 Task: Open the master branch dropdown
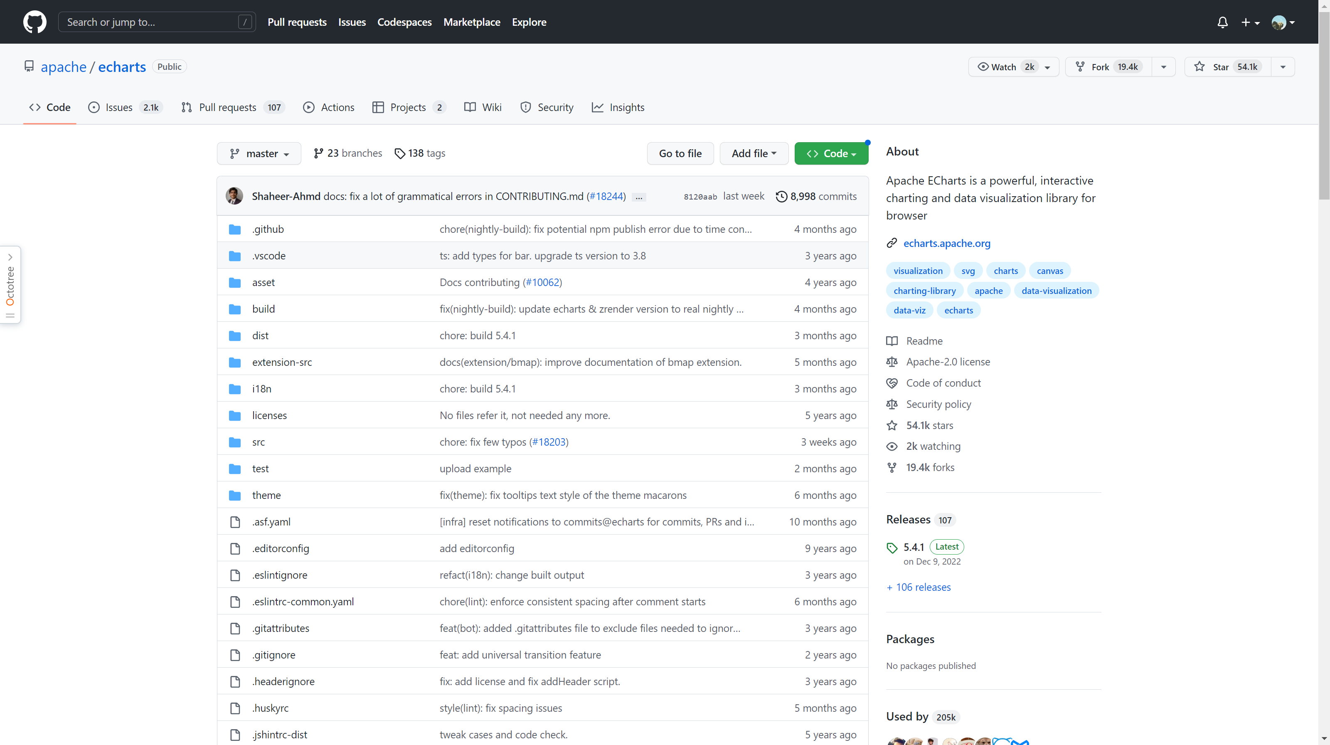[x=259, y=153]
